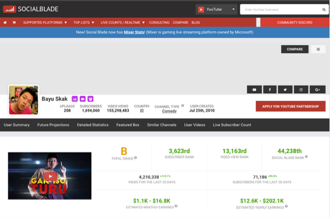
Task: Click the 155,298,483 video views value
Action: click(x=118, y=110)
